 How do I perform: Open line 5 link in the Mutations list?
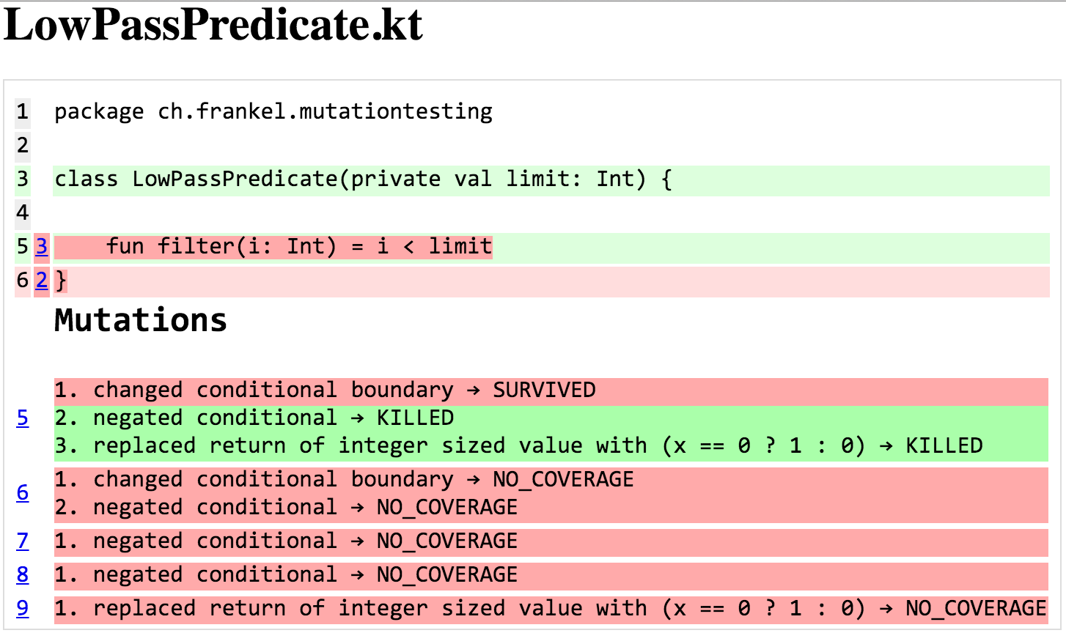(23, 418)
